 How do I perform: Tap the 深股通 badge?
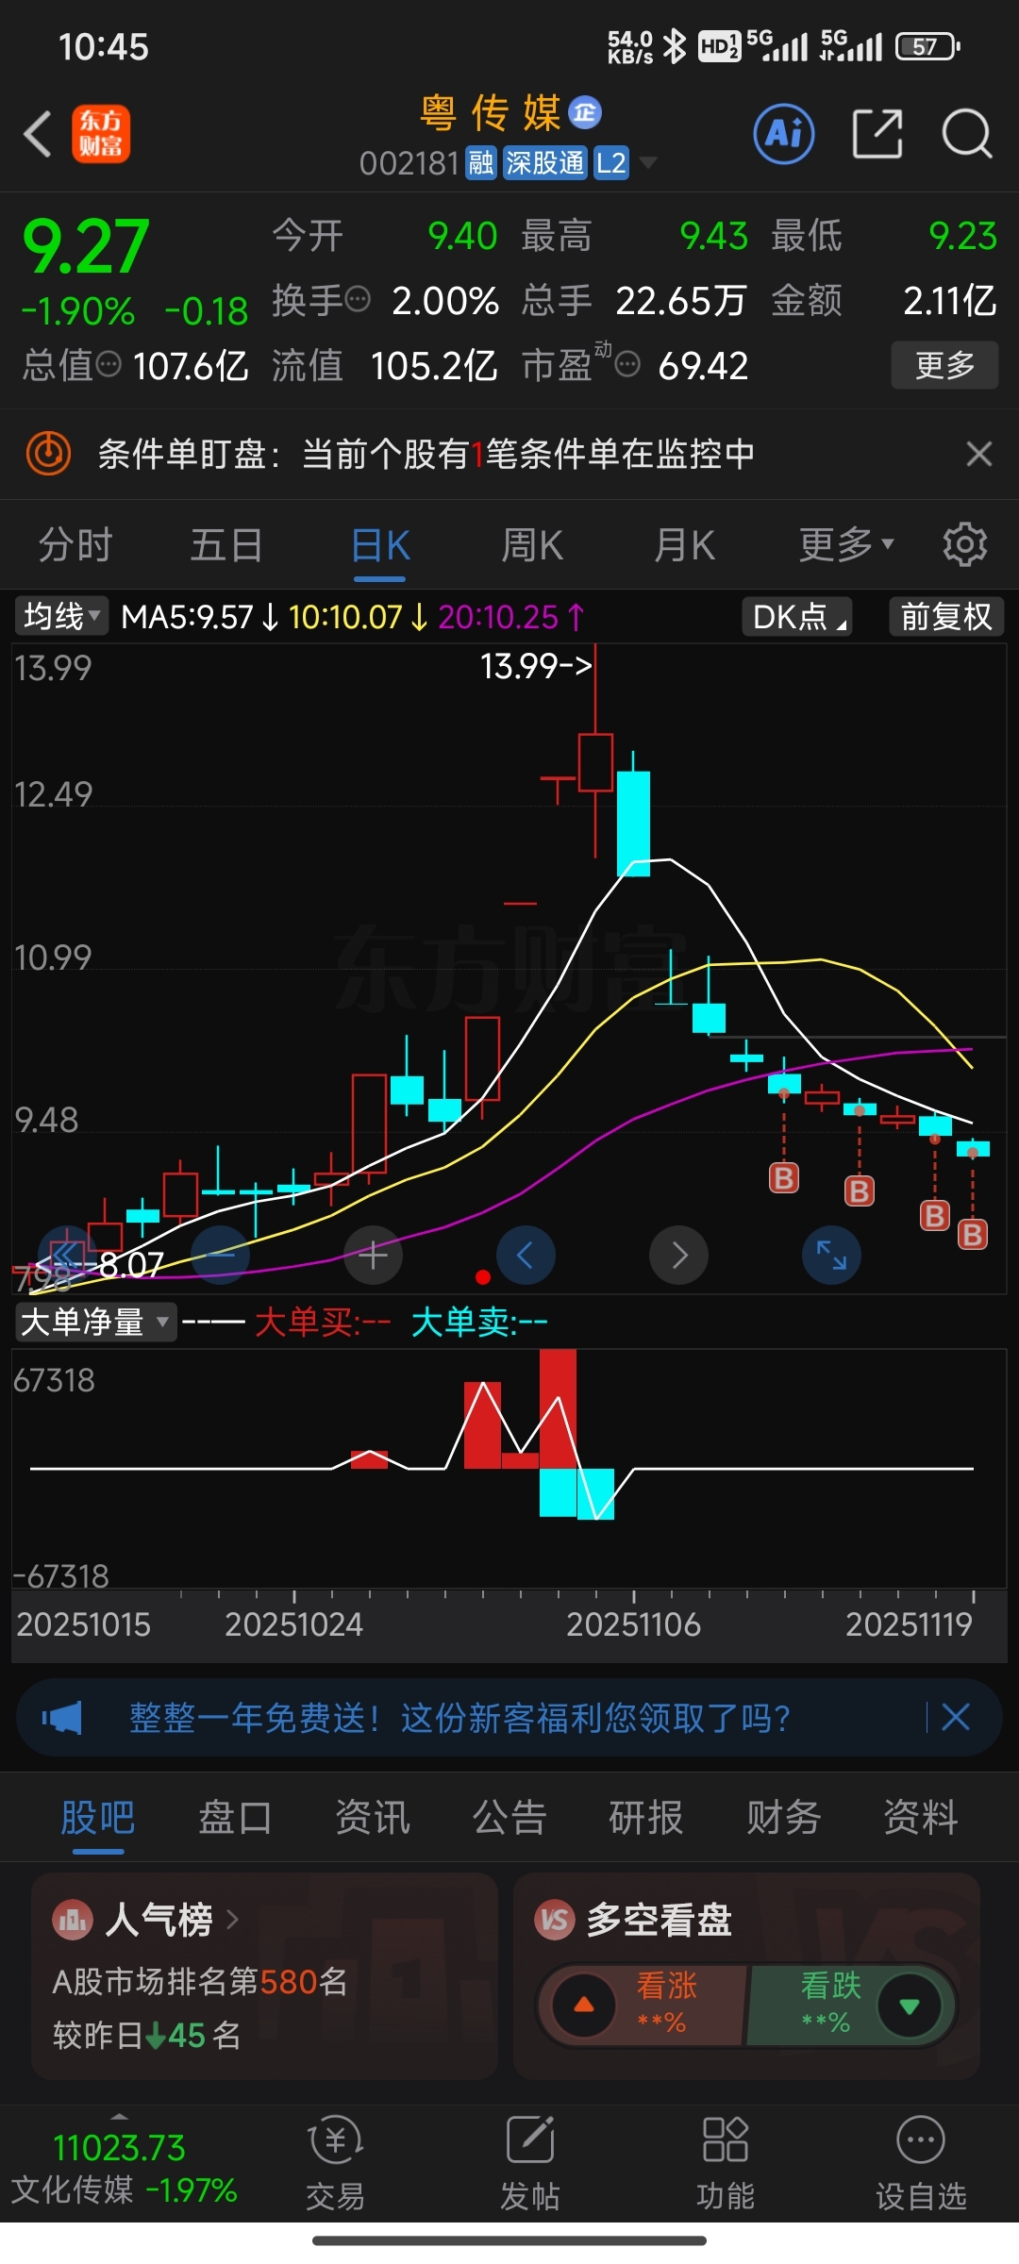[545, 163]
